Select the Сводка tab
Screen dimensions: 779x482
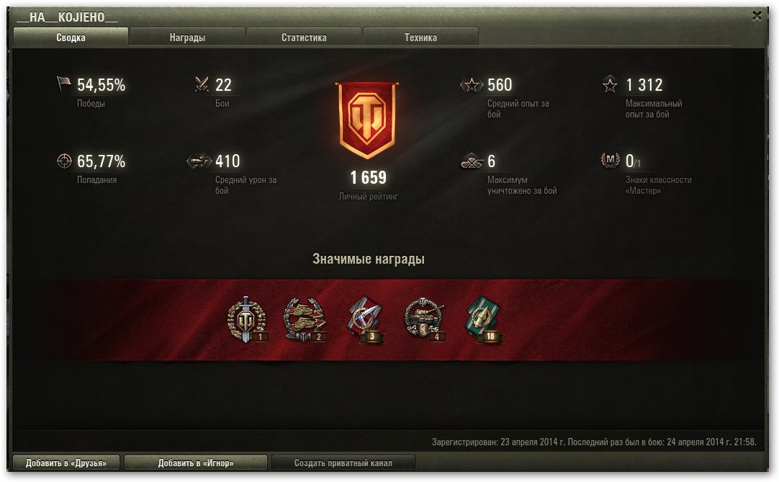71,37
